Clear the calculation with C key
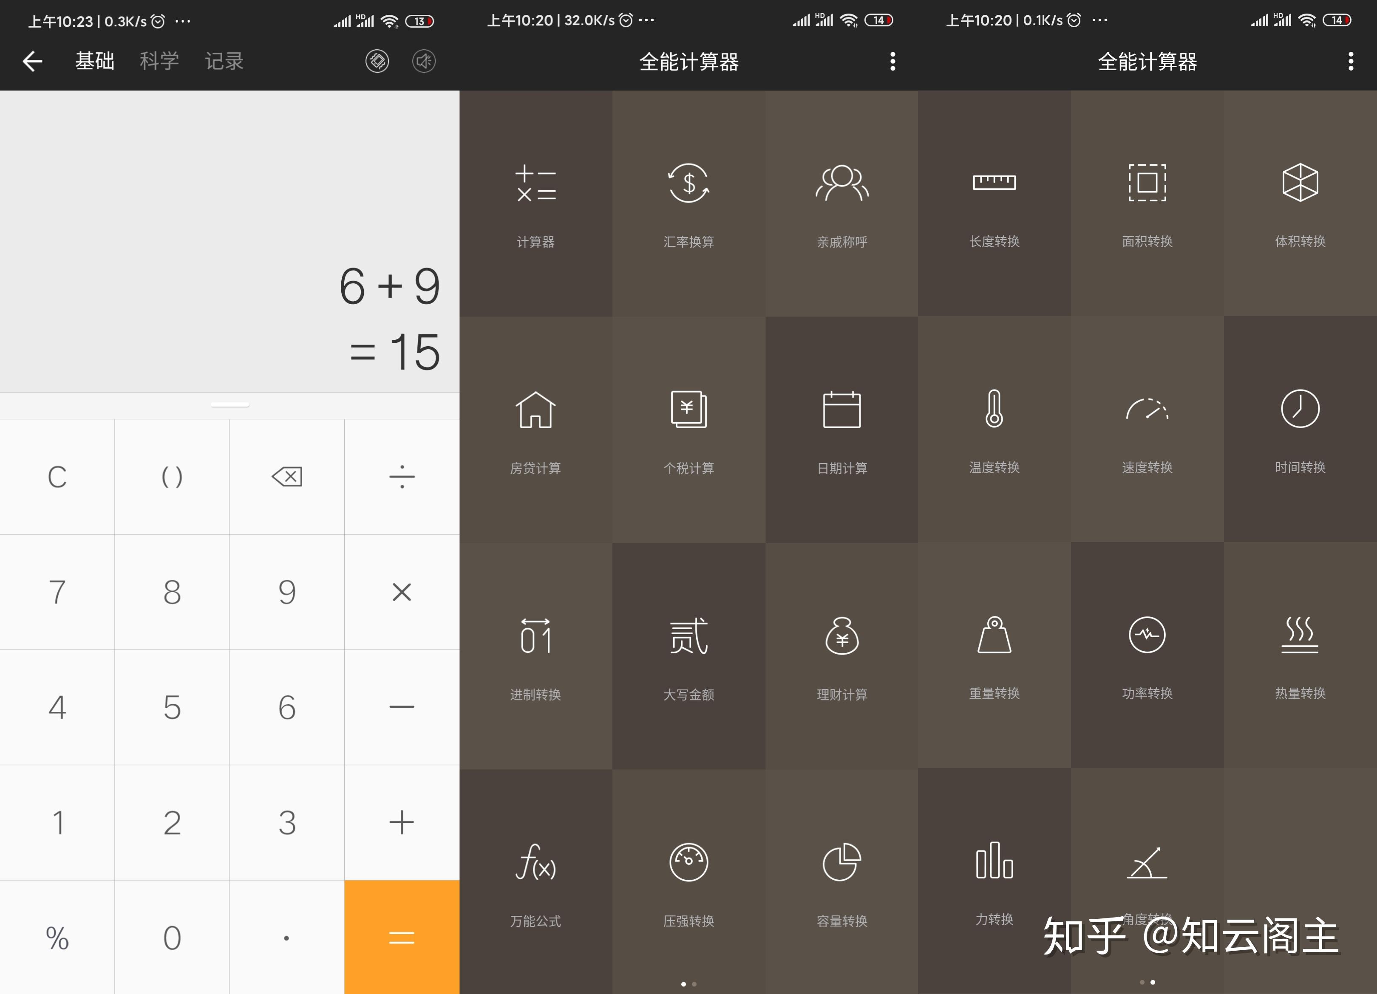The width and height of the screenshot is (1377, 994). coord(57,476)
